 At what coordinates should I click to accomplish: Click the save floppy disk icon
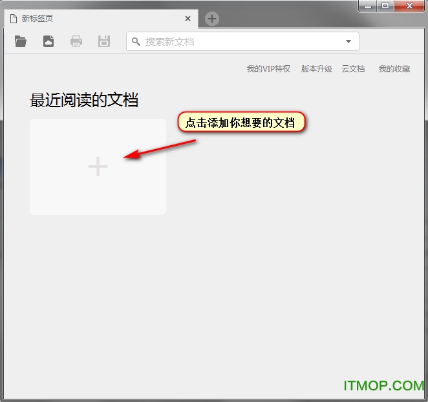(x=104, y=41)
